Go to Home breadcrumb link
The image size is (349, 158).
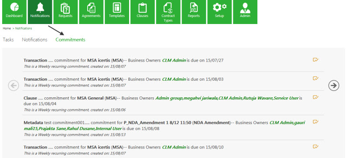[7, 28]
